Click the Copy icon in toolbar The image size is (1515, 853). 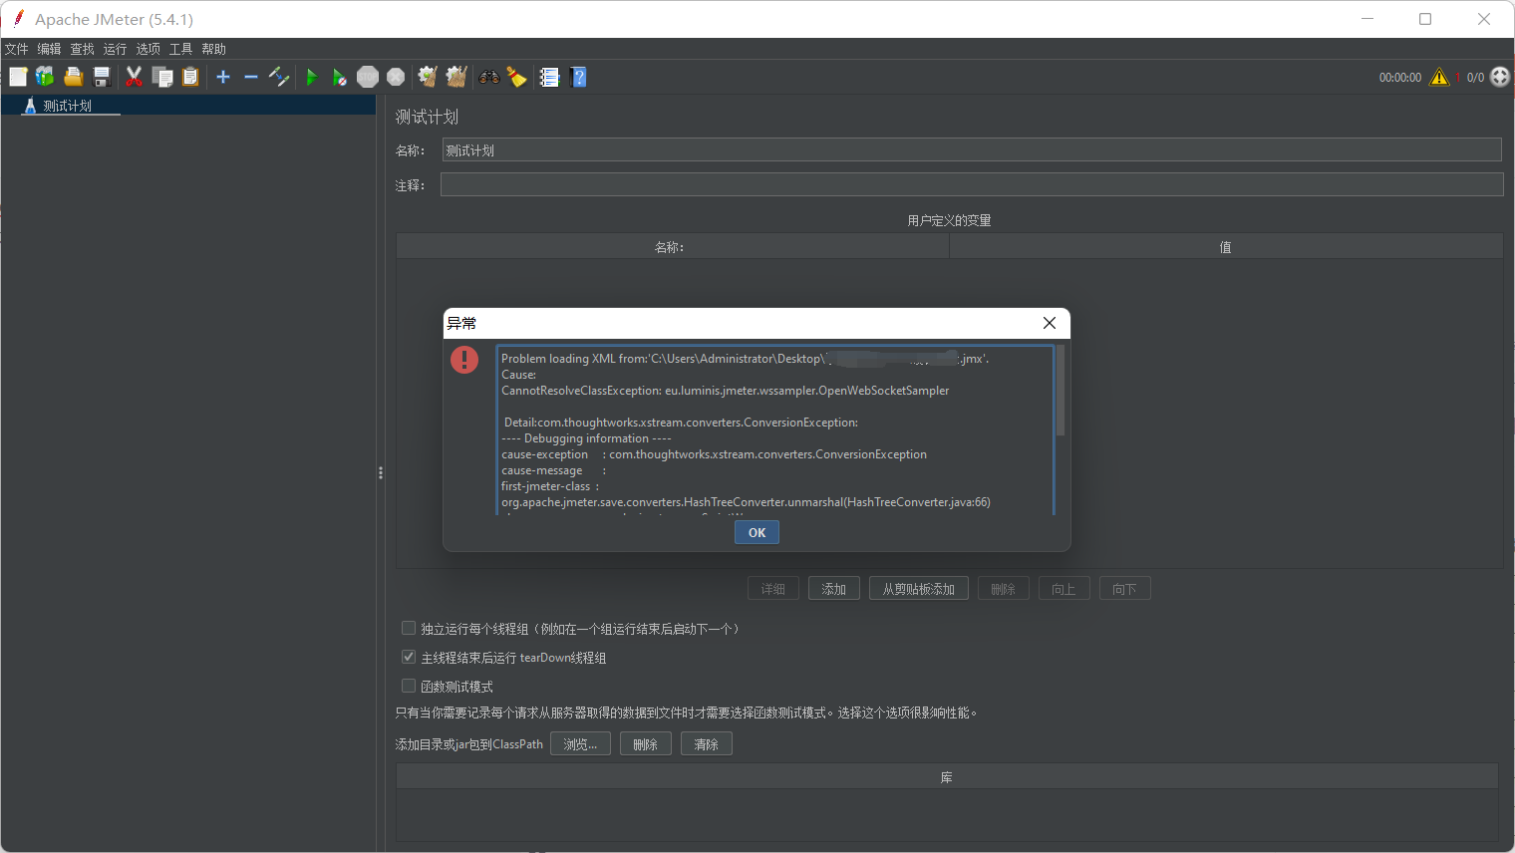tap(162, 77)
